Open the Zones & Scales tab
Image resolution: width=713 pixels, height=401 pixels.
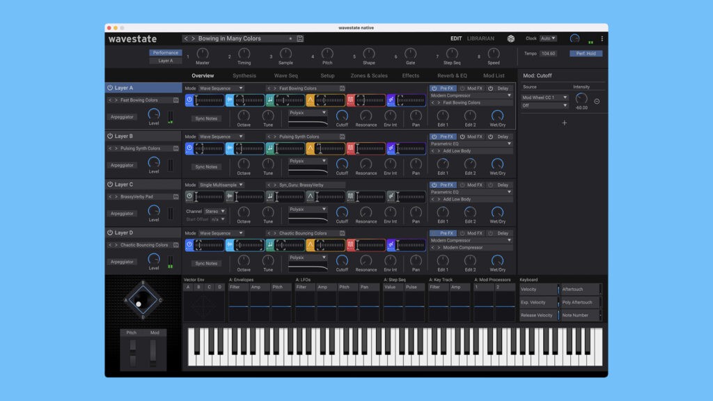[369, 76]
